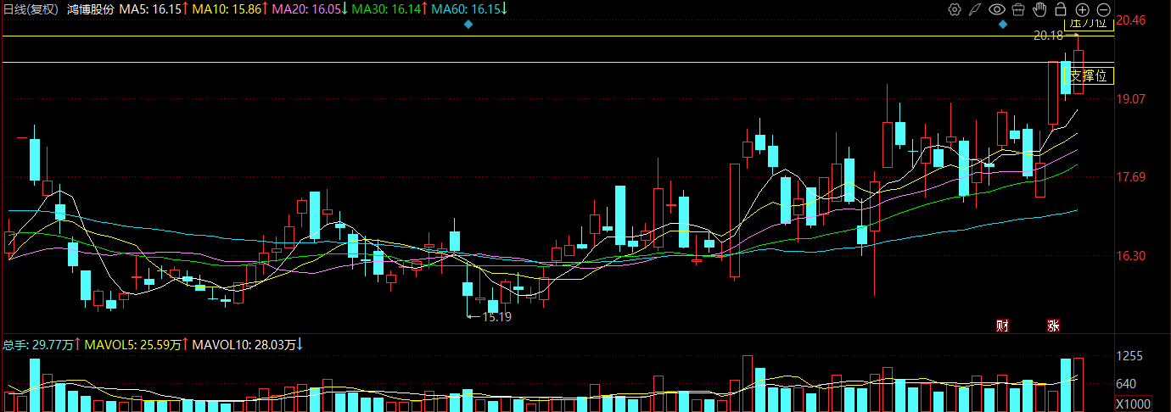Click the 17.69 price axis value
The height and width of the screenshot is (412, 1171).
click(x=1133, y=177)
